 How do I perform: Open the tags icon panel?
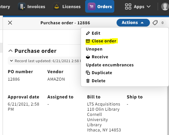click(155, 23)
